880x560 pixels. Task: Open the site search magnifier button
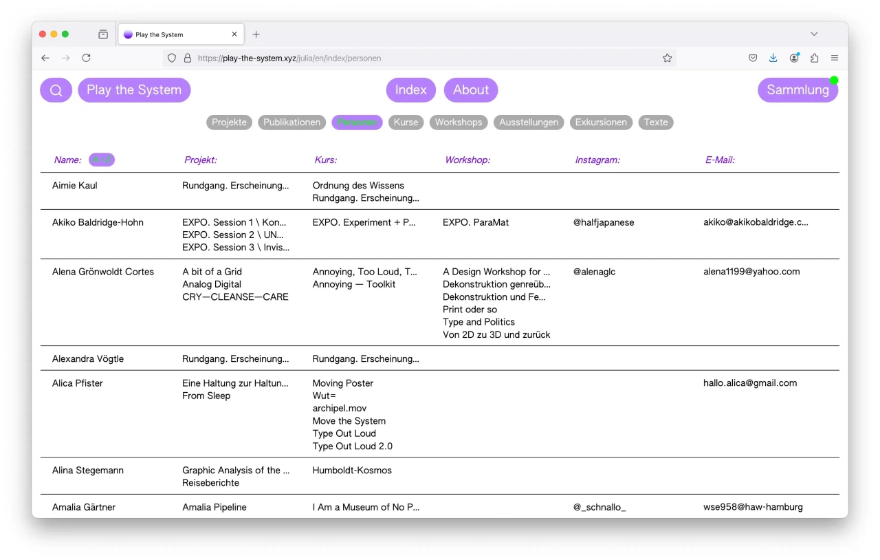[56, 90]
